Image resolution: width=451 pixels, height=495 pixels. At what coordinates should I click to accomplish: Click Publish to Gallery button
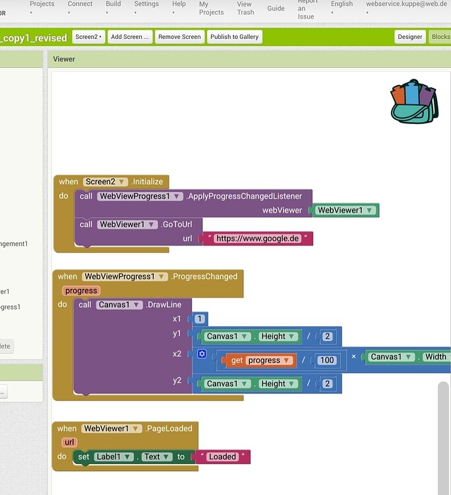[234, 37]
